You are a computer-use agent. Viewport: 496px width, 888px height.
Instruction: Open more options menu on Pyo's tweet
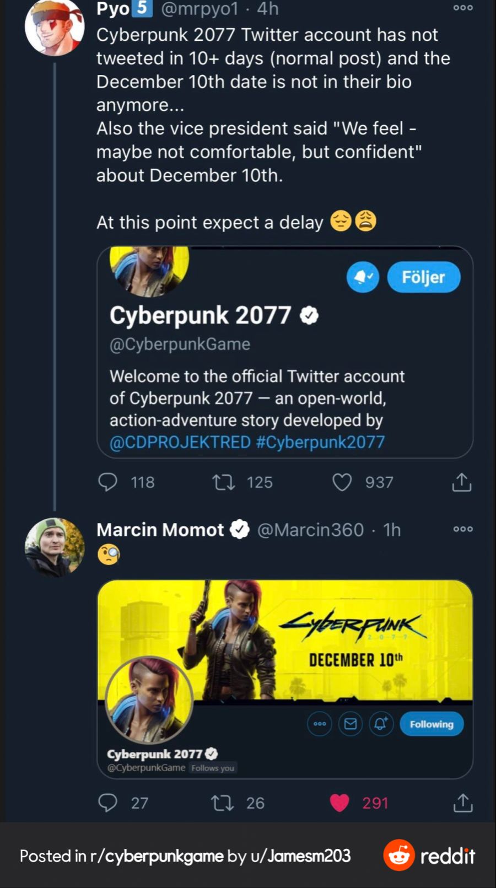tap(463, 8)
